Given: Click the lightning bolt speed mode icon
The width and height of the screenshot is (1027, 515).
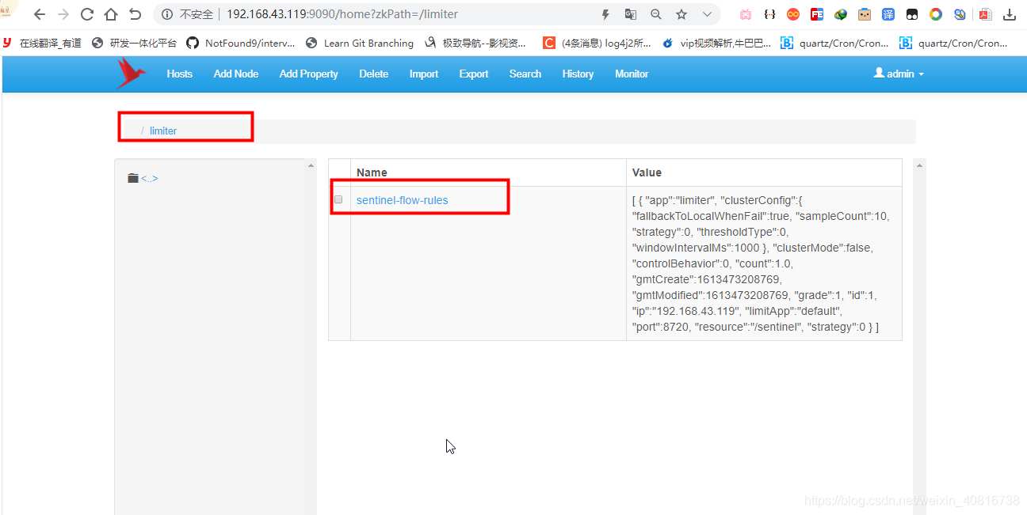Looking at the screenshot, I should (606, 14).
